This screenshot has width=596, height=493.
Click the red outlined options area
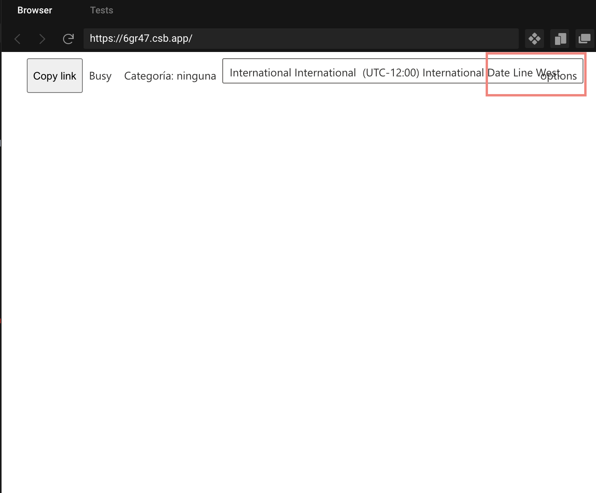pyautogui.click(x=536, y=75)
